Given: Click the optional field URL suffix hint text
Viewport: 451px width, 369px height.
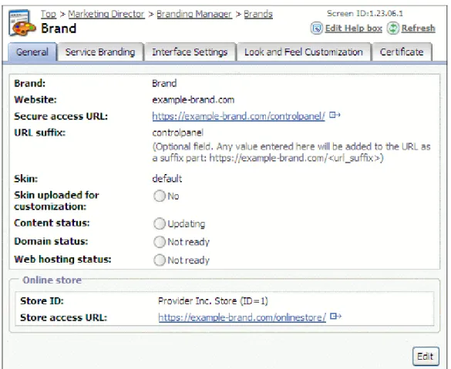Looking at the screenshot, I should (x=291, y=153).
